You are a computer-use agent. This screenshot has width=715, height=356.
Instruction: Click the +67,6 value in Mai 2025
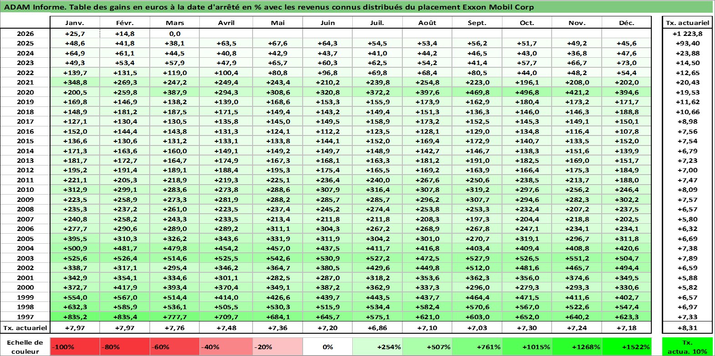278,43
